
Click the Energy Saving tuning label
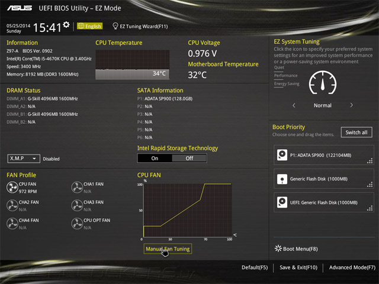[x=287, y=84]
